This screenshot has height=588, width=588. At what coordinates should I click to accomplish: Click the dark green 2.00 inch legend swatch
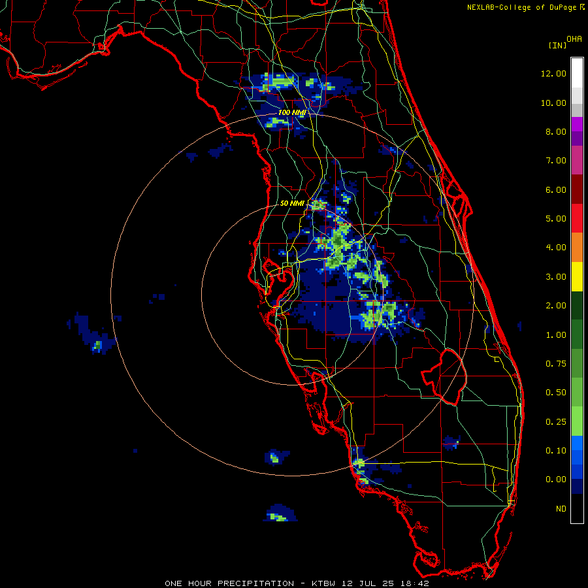point(577,305)
